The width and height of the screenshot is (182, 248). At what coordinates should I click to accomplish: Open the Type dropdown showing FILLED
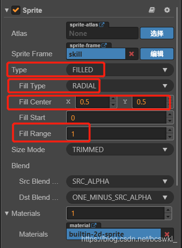point(120,70)
